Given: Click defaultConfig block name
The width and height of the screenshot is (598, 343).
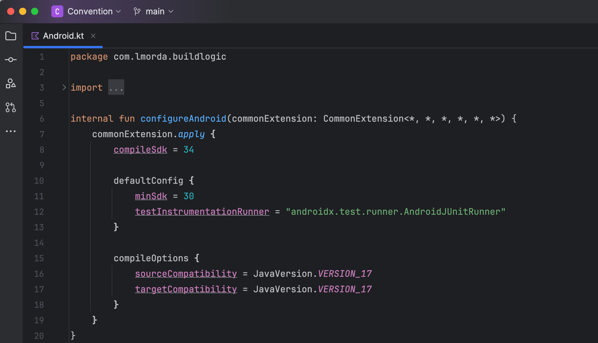Looking at the screenshot, I should coord(148,181).
